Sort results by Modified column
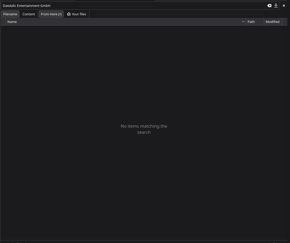Image resolution: width=290 pixels, height=243 pixels. click(x=273, y=22)
